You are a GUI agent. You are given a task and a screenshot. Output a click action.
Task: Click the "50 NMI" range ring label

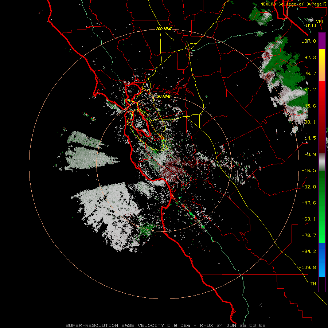[164, 97]
